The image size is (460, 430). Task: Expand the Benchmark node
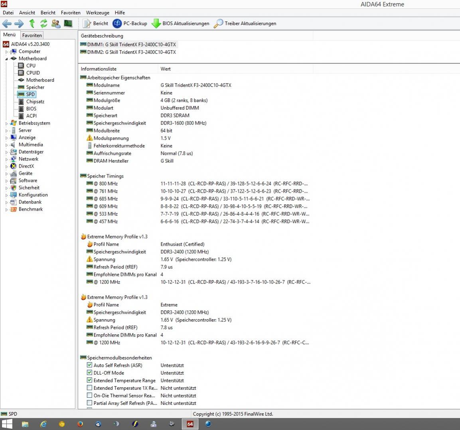[6, 210]
